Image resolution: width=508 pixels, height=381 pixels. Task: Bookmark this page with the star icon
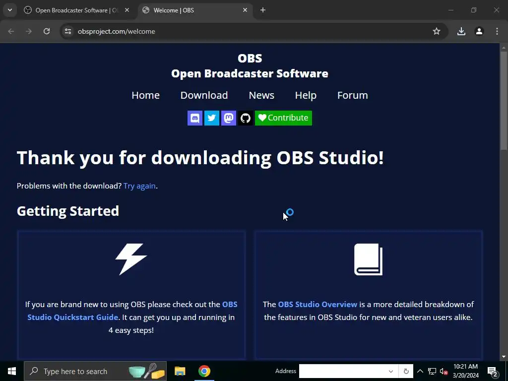[437, 31]
